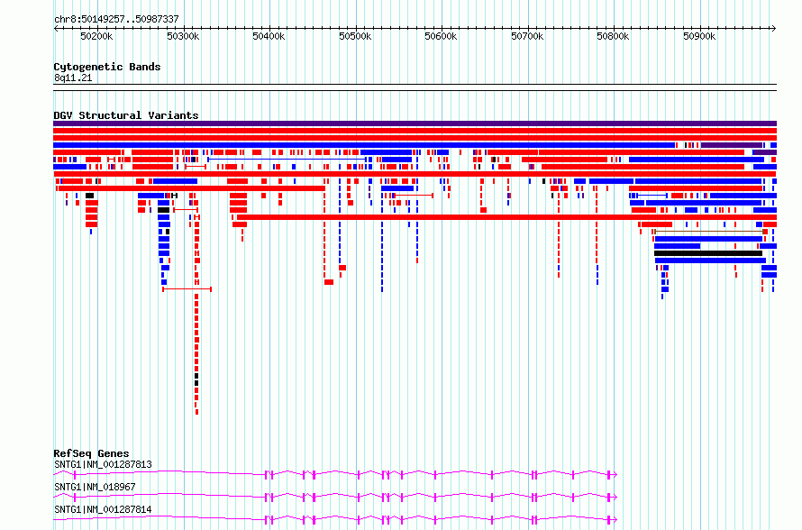Select the red capped line variant below the blue stack at 50300k
The height and width of the screenshot is (530, 802).
[x=187, y=289]
